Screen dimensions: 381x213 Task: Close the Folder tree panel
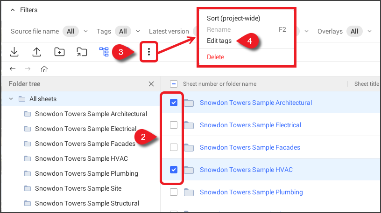pyautogui.click(x=151, y=84)
